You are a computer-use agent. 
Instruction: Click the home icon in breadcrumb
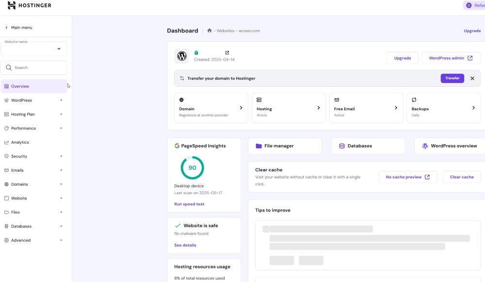(x=210, y=31)
